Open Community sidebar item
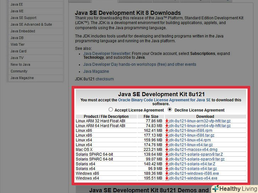Viewport: 258px width, 193px height. [x=35, y=71]
